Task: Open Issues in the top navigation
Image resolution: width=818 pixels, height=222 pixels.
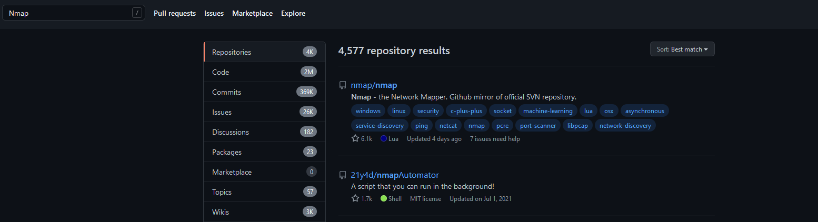Action: (x=214, y=13)
